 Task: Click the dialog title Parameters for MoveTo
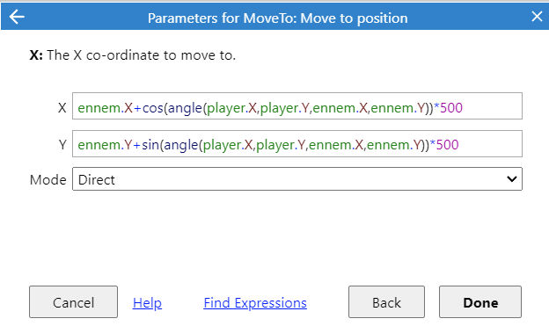click(x=278, y=18)
